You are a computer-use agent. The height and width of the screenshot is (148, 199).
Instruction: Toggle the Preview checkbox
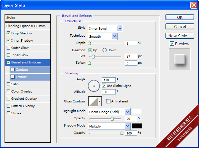[x=172, y=44]
